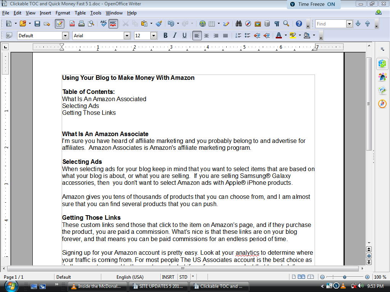
Task: Open the Paste options dropdown arrow
Action: [x=151, y=24]
